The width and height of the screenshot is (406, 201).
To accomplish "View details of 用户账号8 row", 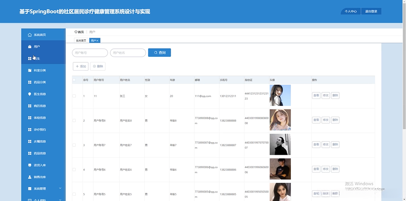I will click(316, 120).
